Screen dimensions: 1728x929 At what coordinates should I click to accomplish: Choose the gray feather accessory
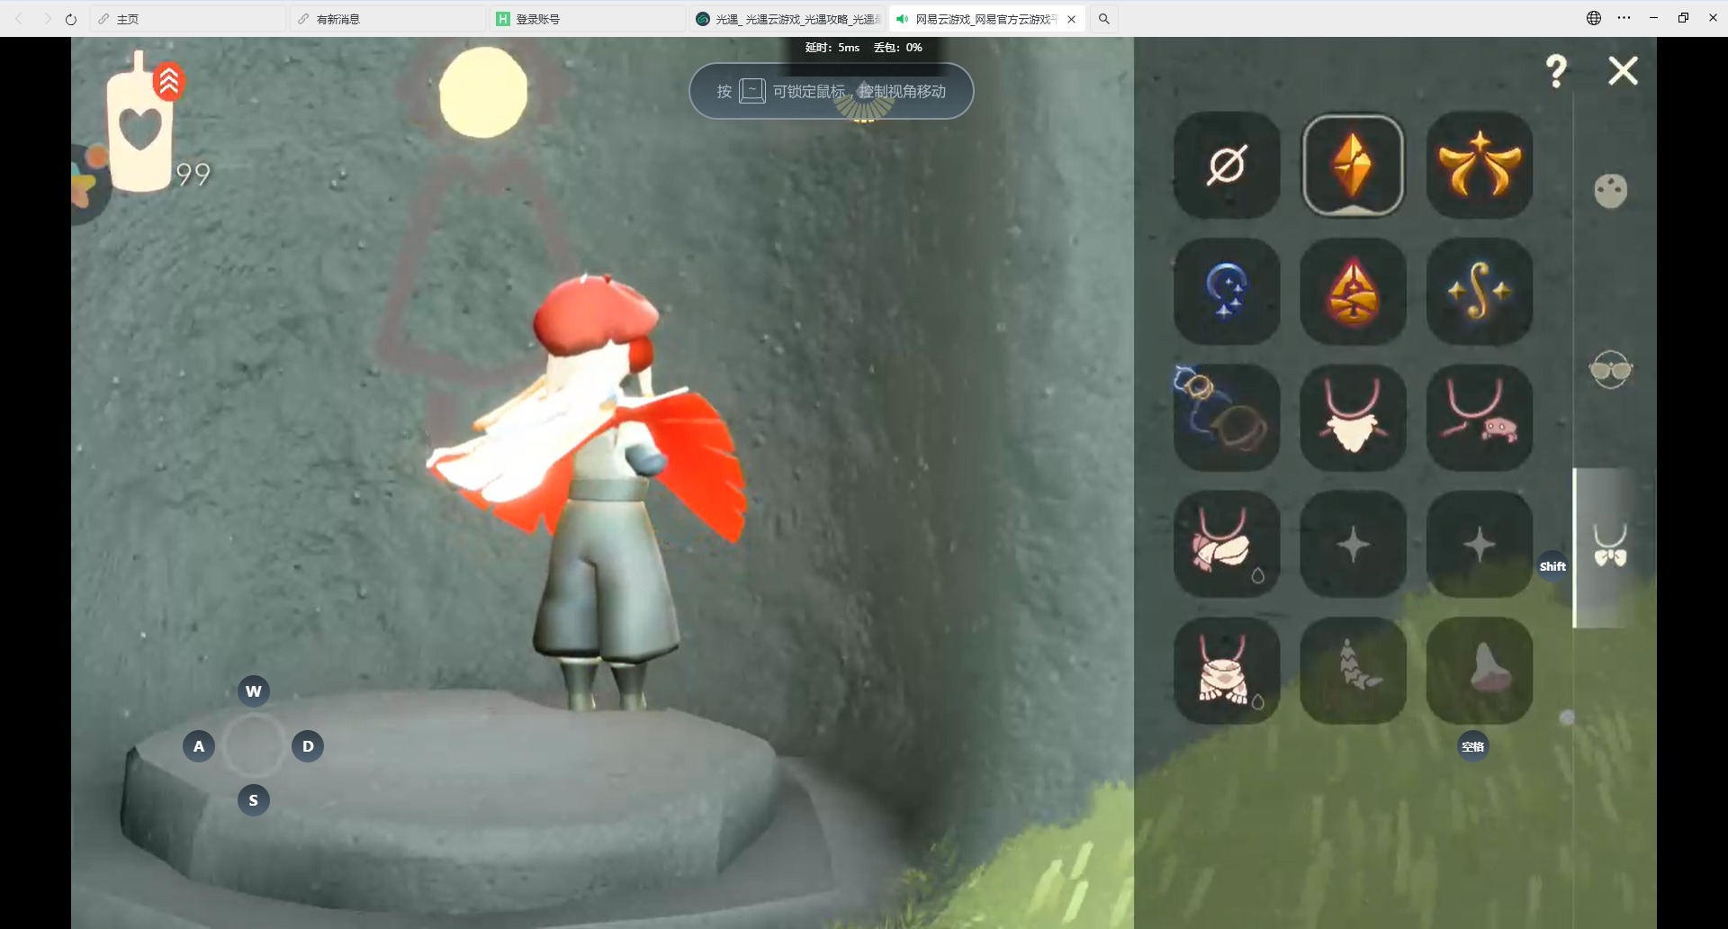pos(1353,670)
